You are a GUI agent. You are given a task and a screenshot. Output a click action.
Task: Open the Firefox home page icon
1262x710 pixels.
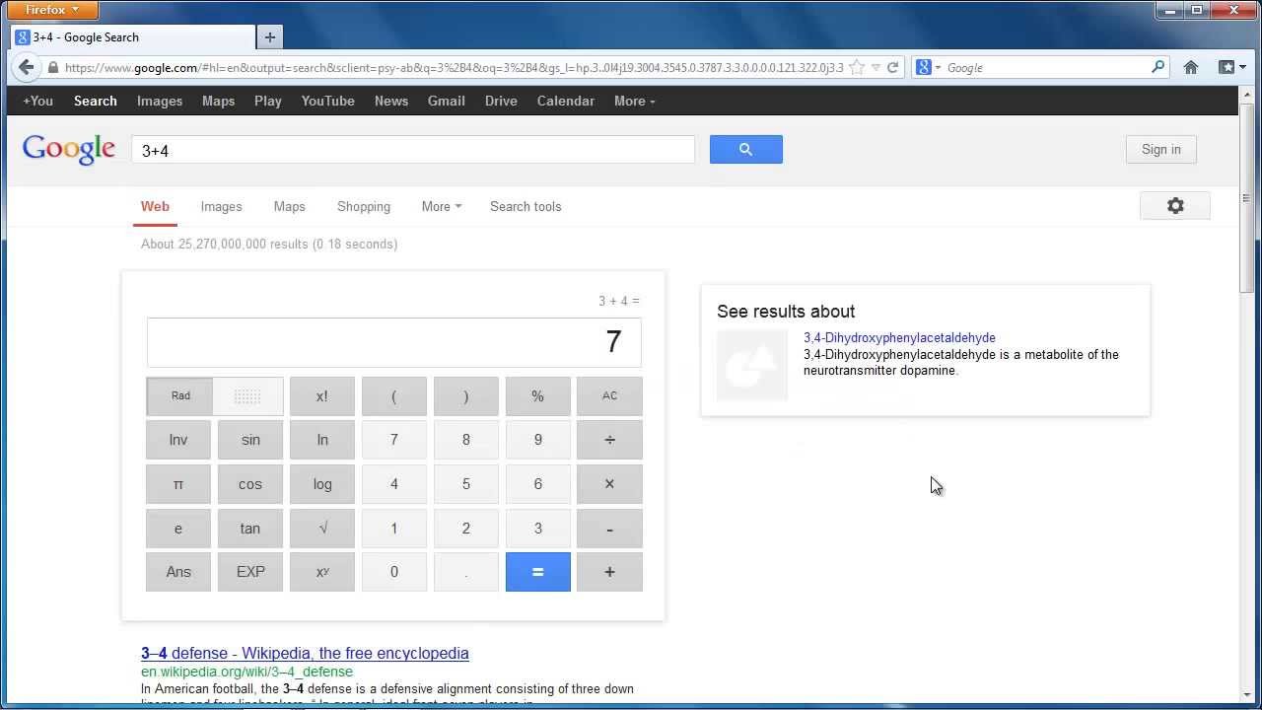(1191, 67)
